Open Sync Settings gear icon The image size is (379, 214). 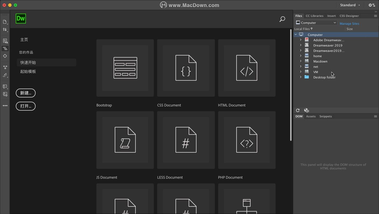372,5
